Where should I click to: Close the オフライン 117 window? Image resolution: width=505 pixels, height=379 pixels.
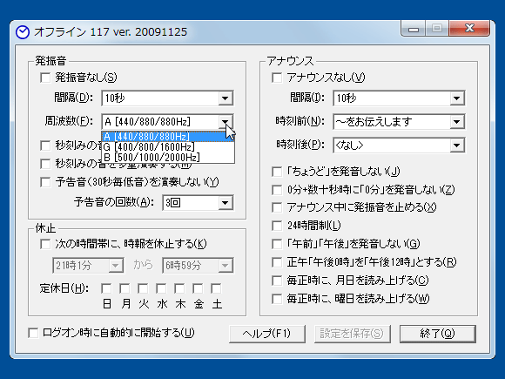coord(469,29)
